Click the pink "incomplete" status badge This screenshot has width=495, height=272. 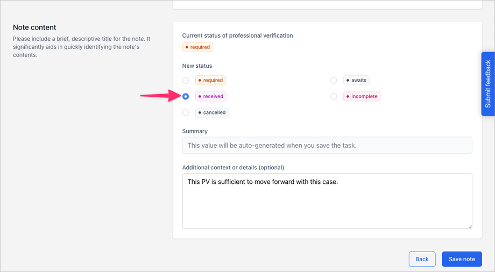(362, 97)
